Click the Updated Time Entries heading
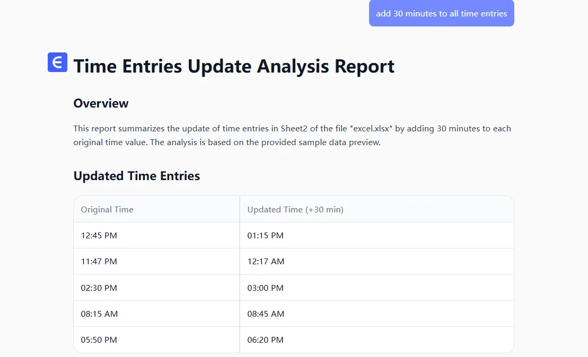 (x=136, y=176)
